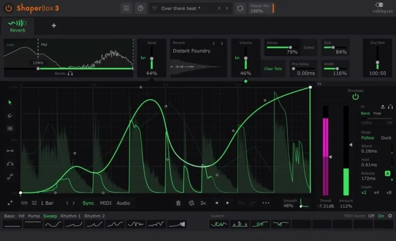
Task: Adjust the Volume 46% slider
Action: point(246,58)
